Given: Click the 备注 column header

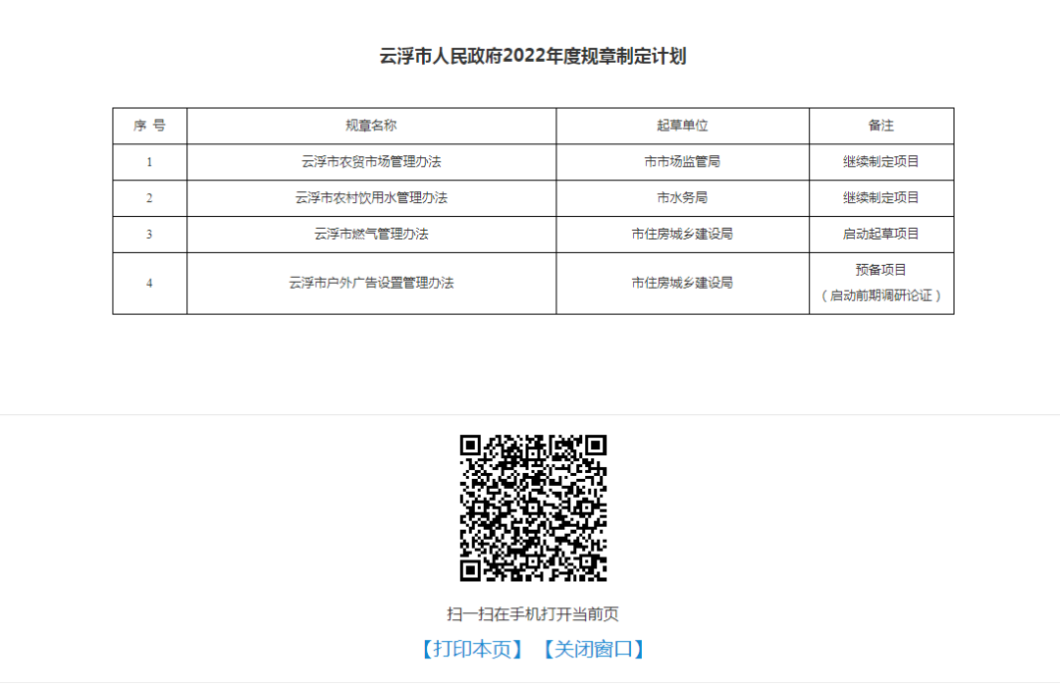Looking at the screenshot, I should click(880, 126).
